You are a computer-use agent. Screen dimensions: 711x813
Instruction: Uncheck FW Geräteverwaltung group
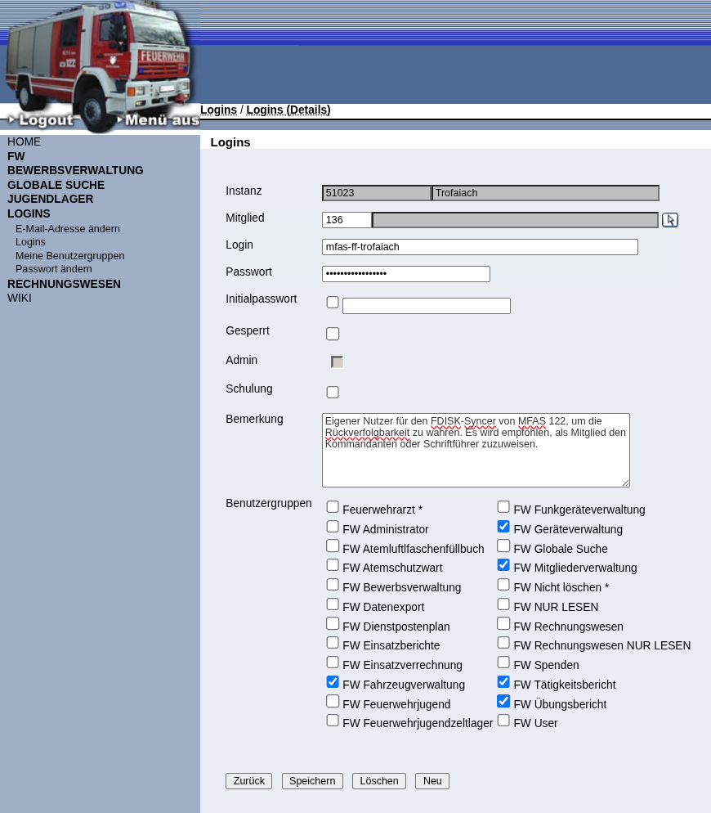coord(503,526)
